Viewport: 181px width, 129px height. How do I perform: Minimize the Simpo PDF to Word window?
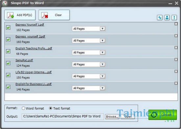coord(170,4)
